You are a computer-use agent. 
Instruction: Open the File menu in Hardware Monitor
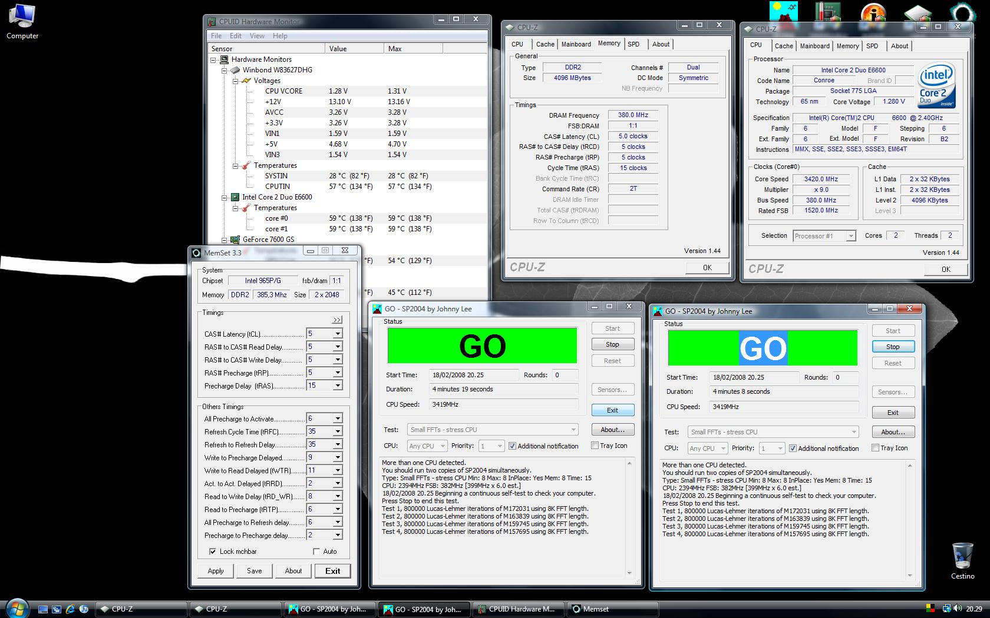pos(216,36)
